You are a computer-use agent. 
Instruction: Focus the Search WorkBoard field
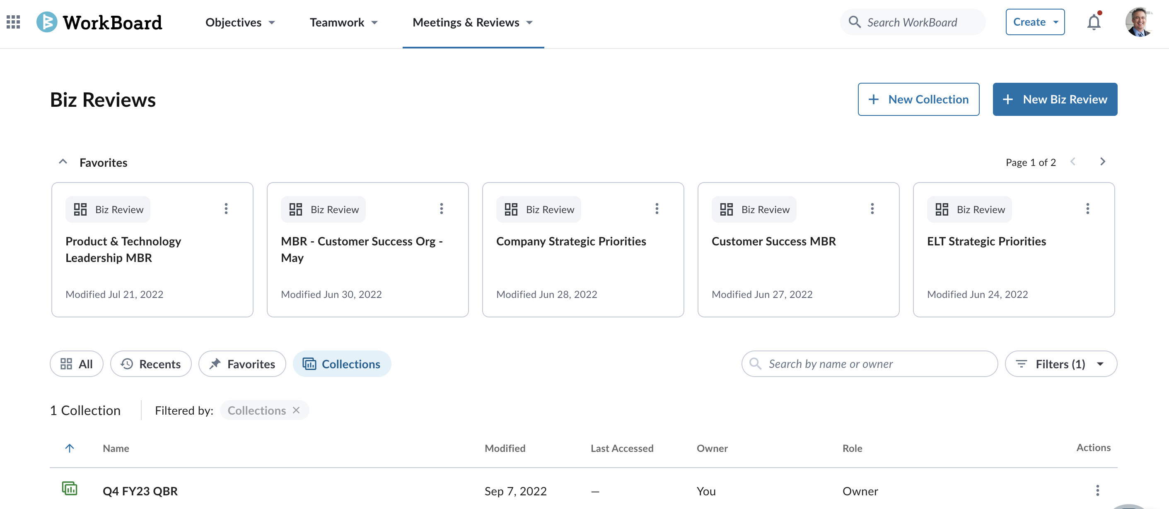(912, 22)
